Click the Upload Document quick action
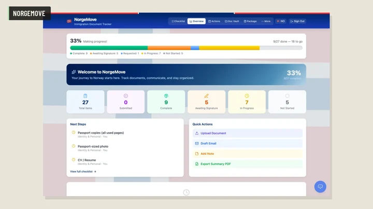The height and width of the screenshot is (209, 373). pyautogui.click(x=248, y=133)
